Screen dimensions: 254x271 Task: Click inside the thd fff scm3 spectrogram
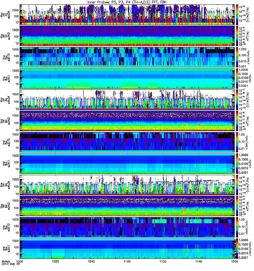click(127, 121)
